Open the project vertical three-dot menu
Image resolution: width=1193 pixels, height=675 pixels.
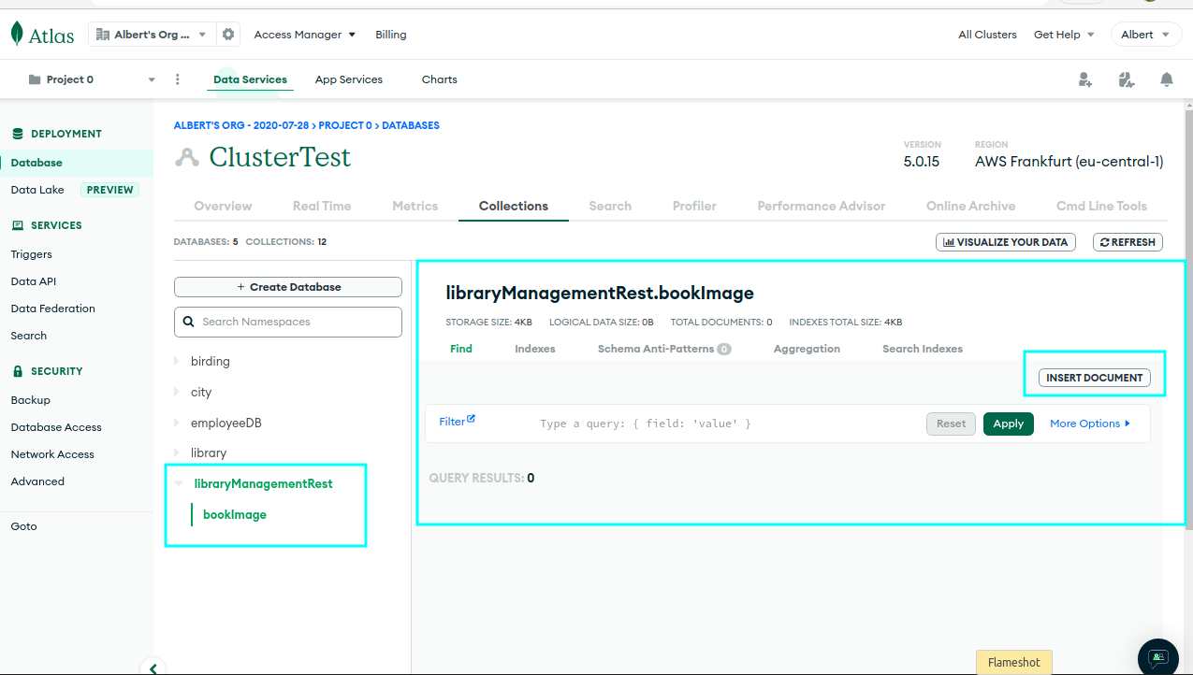click(178, 79)
